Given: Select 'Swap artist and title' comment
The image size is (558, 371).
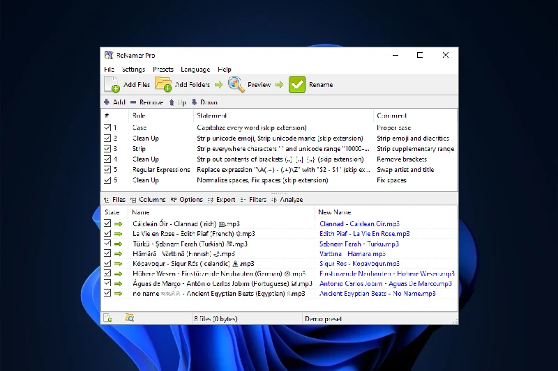Looking at the screenshot, I should 405,170.
